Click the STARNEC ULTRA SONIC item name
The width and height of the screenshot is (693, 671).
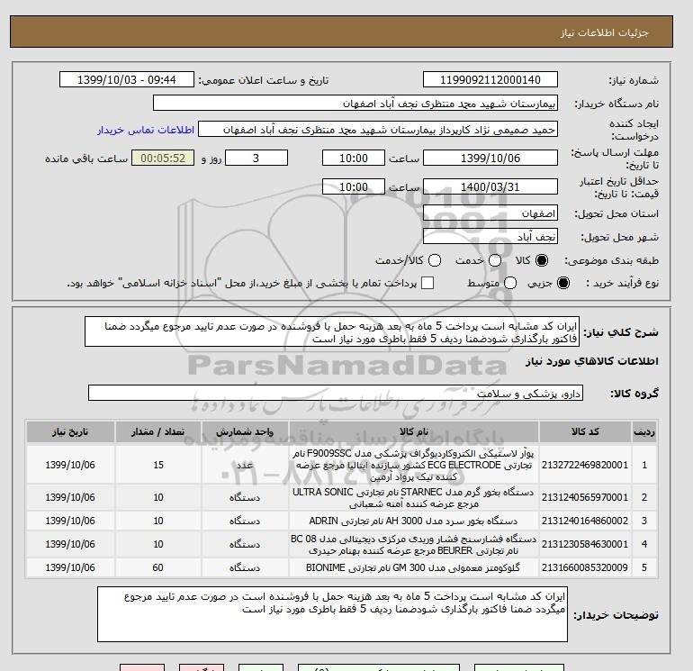pos(414,497)
